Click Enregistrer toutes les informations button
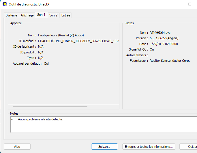Image resolution: width=197 pixels, height=153 pixels. [149, 147]
